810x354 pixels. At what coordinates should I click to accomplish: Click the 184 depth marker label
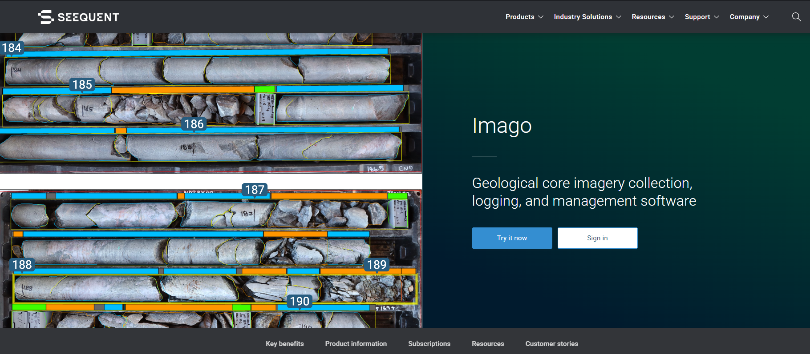pos(12,48)
